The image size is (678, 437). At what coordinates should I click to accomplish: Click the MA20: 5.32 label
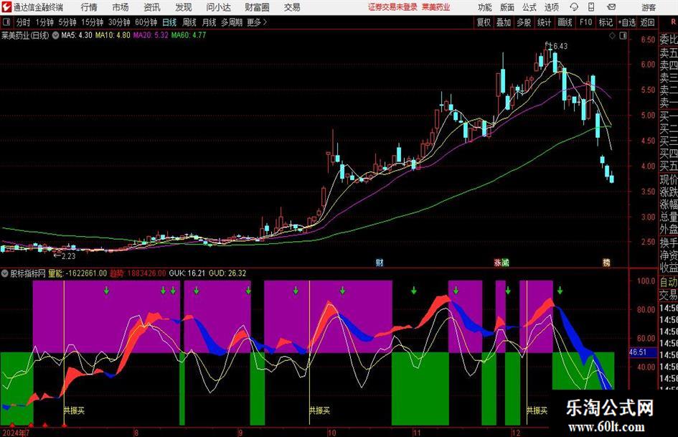coord(151,35)
